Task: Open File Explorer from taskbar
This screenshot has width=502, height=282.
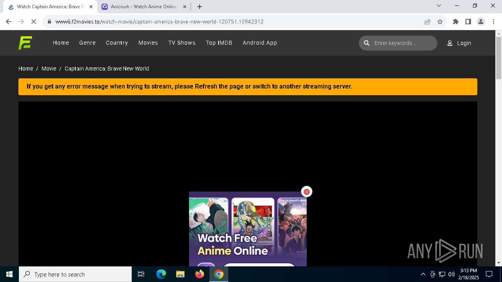Action: [x=180, y=274]
